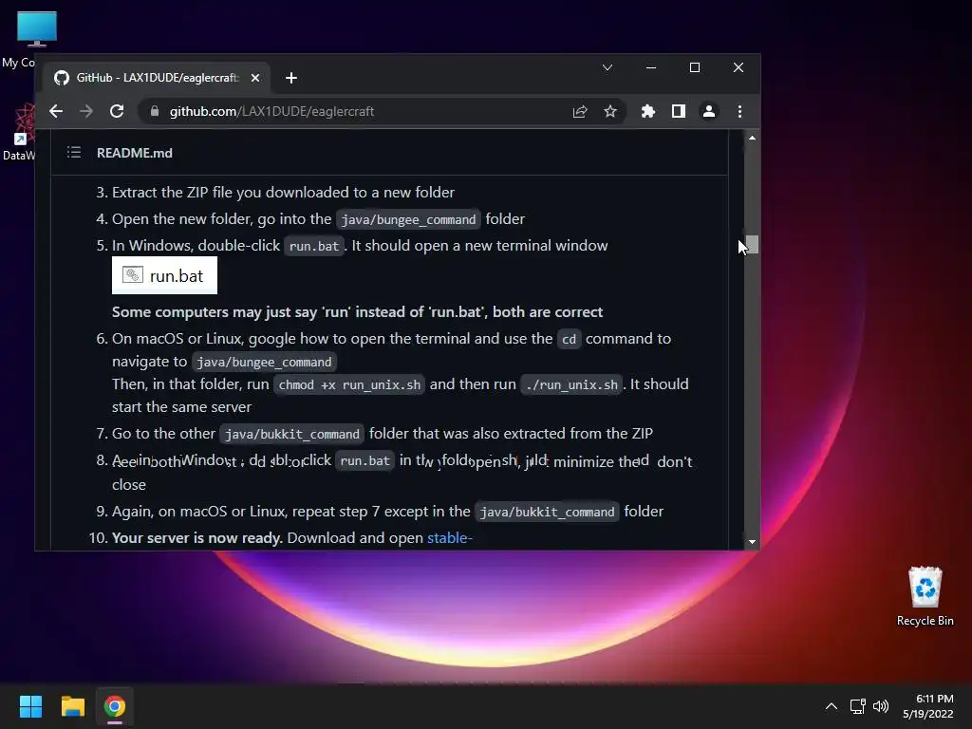This screenshot has height=729, width=972.
Task: Share this page icon in address bar
Action: click(580, 112)
